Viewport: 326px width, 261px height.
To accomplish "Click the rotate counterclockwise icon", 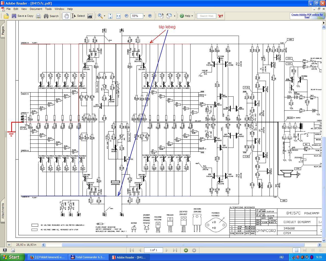I will point(169,16).
